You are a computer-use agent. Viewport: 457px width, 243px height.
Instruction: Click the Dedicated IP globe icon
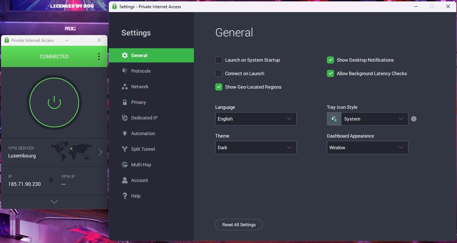click(124, 118)
